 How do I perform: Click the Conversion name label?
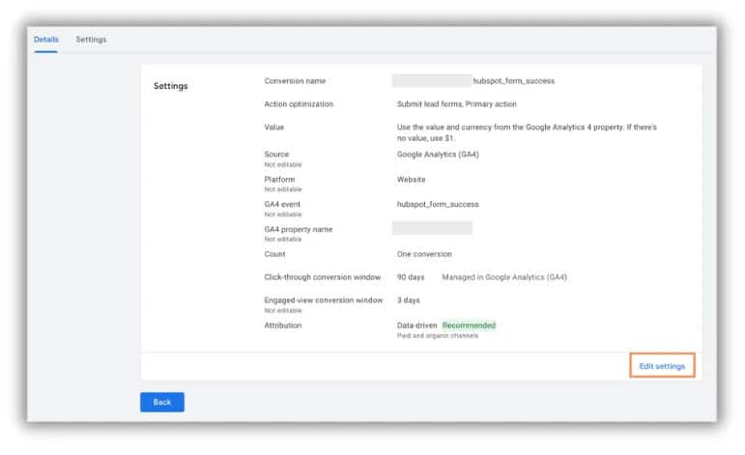295,81
